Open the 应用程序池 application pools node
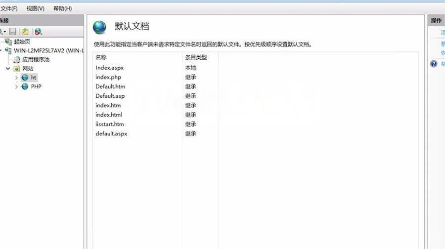Screen dimensions: 445x249 click(36, 59)
